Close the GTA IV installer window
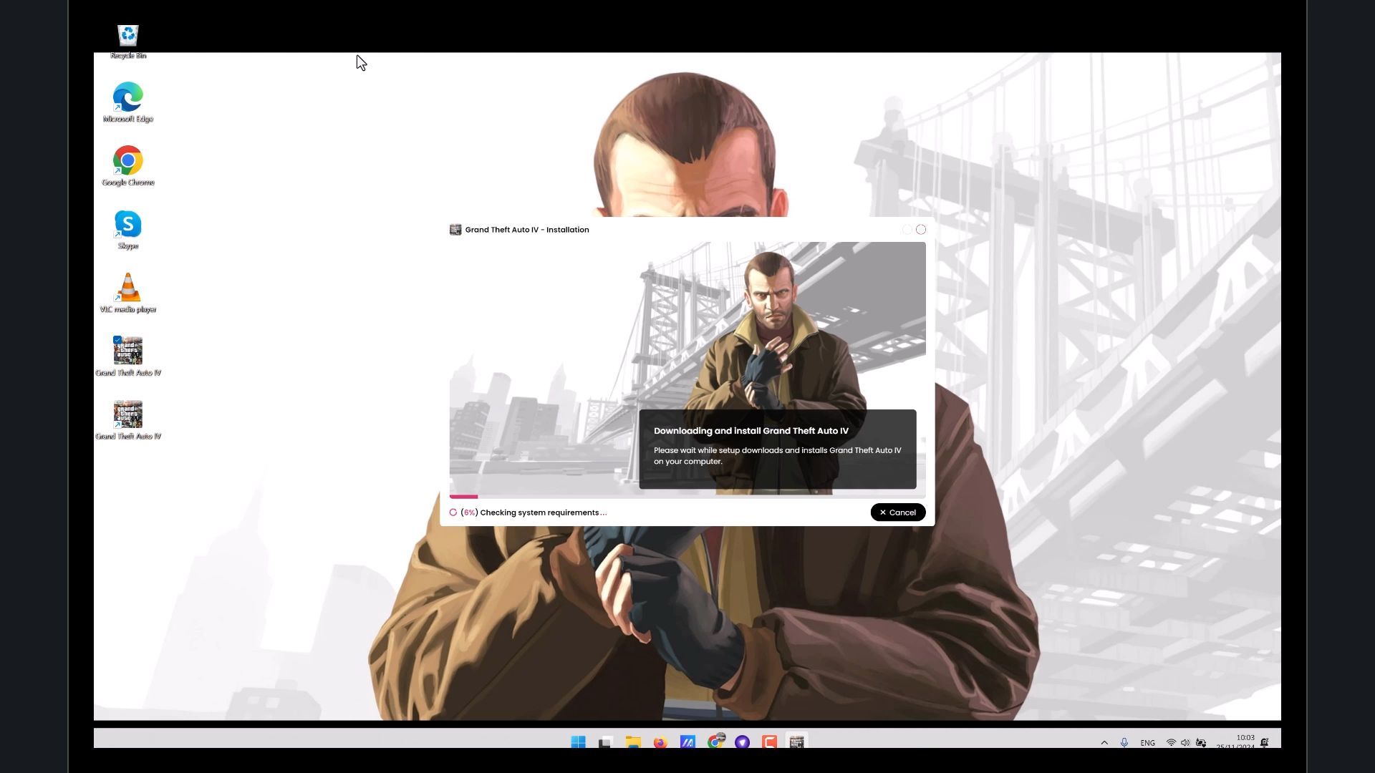 coord(921,230)
